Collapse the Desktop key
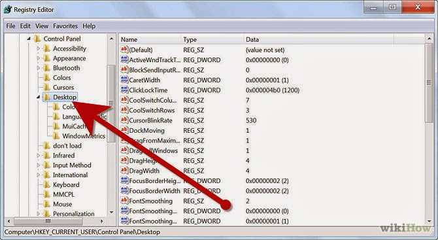 tap(39, 97)
